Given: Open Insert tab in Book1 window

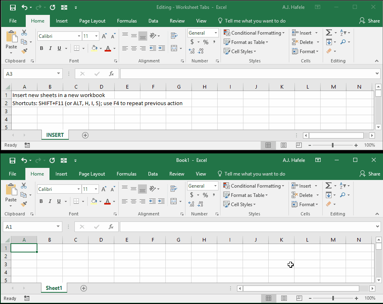Looking at the screenshot, I should [x=61, y=174].
